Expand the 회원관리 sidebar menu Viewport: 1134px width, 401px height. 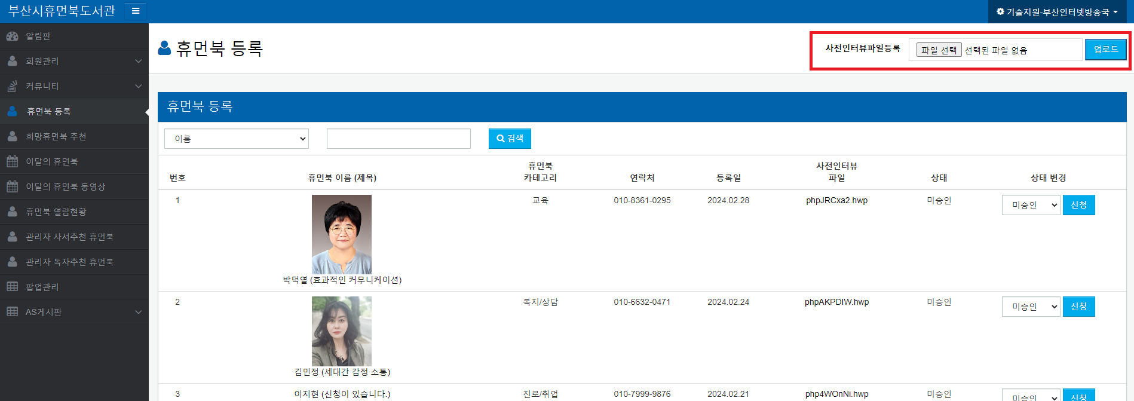point(138,61)
